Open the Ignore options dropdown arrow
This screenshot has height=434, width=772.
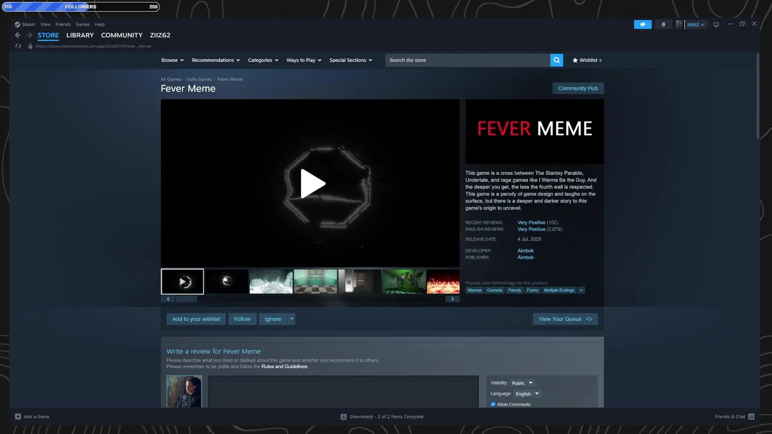click(291, 319)
